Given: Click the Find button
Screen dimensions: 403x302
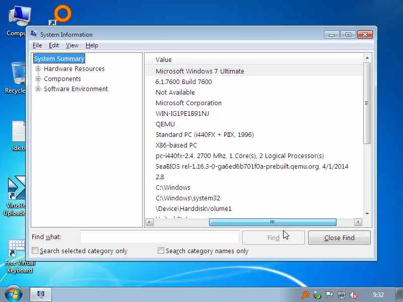Looking at the screenshot, I should pos(273,238).
